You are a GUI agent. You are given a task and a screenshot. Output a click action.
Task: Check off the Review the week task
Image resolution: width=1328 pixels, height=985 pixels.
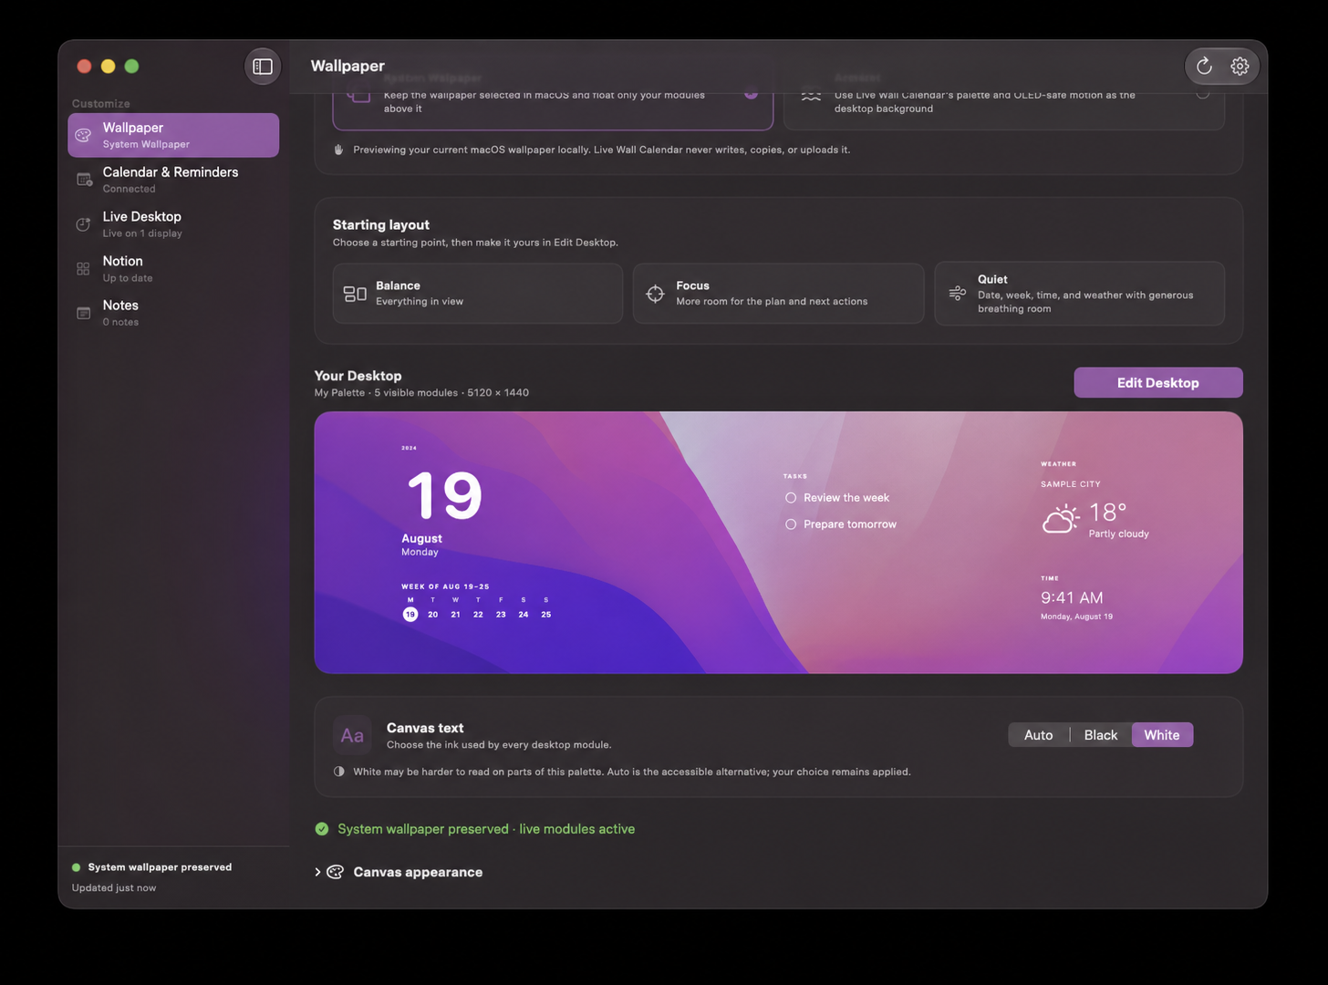pos(791,498)
